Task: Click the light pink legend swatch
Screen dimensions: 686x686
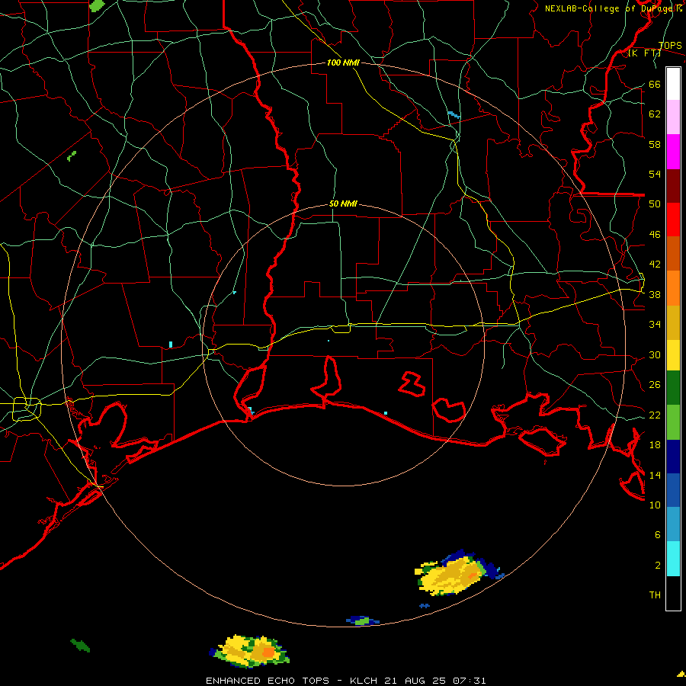Action: click(673, 117)
